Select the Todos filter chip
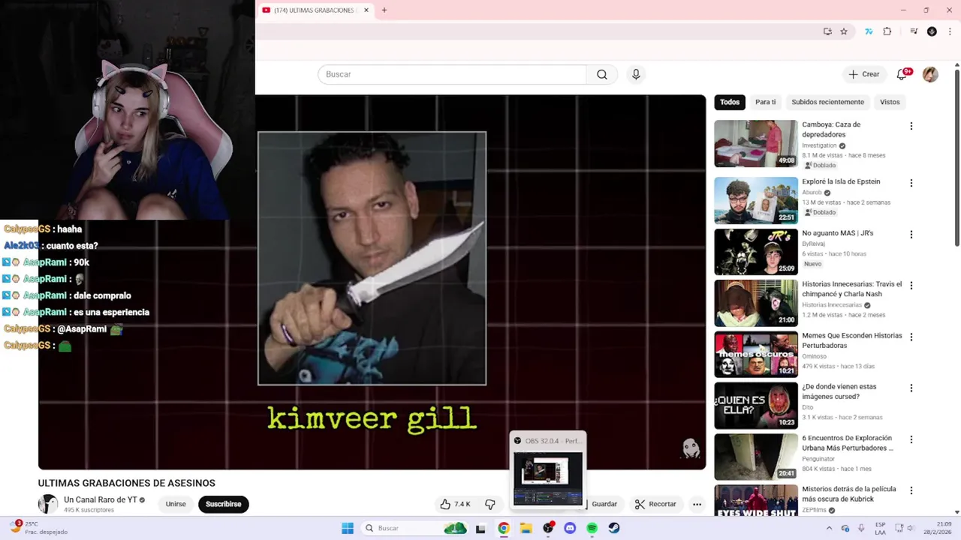 [730, 102]
